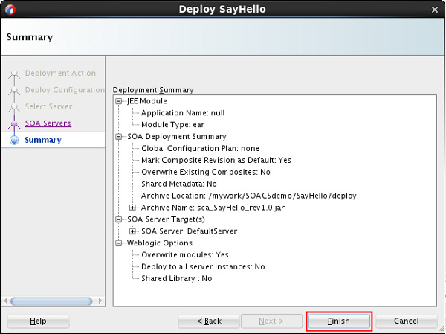Go to the SOA Servers step
Screen dimensions: 446x334
click(x=48, y=123)
